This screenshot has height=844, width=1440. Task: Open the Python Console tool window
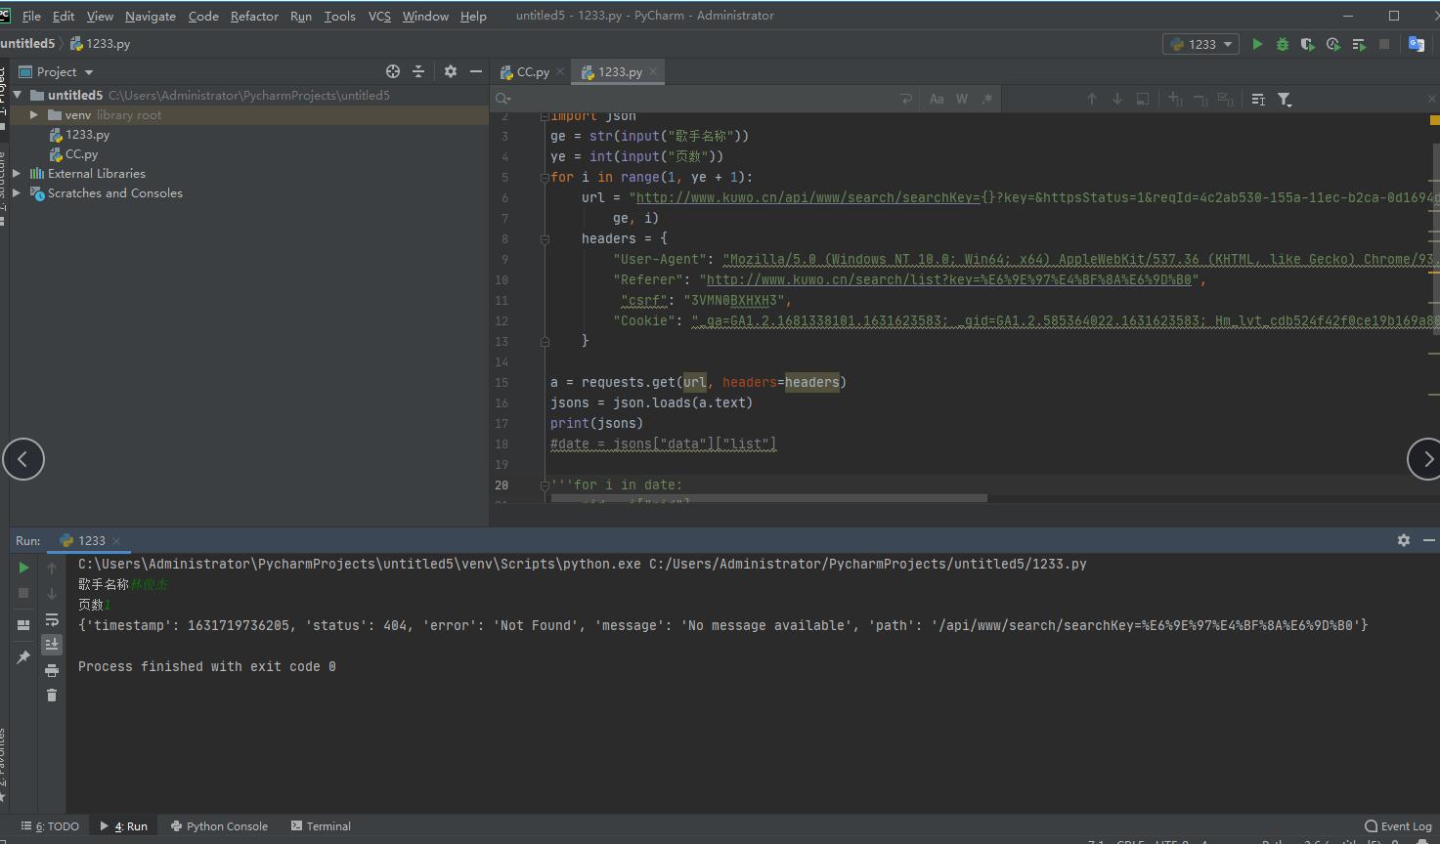click(219, 826)
